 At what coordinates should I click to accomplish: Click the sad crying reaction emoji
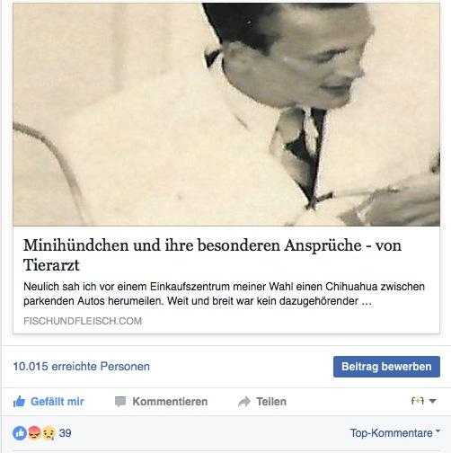tap(49, 433)
